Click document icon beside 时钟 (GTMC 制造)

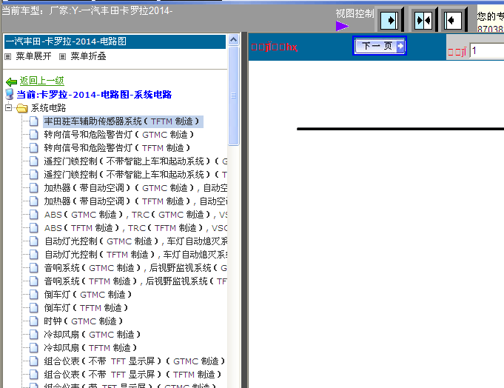(34, 321)
